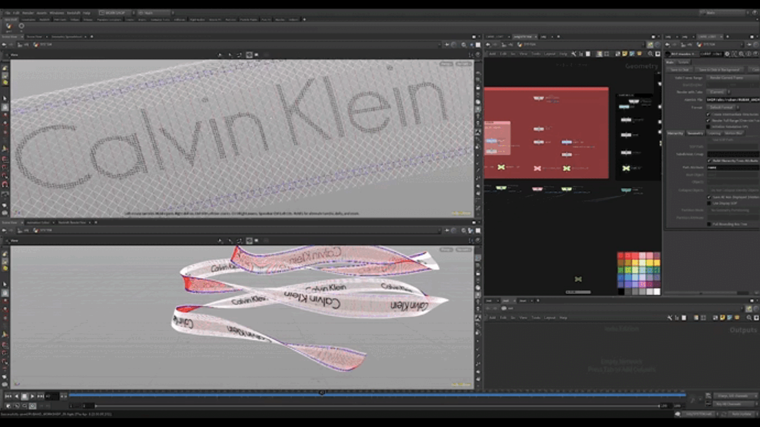Click the Save to Disk button
The image size is (760, 427).
(x=680, y=70)
